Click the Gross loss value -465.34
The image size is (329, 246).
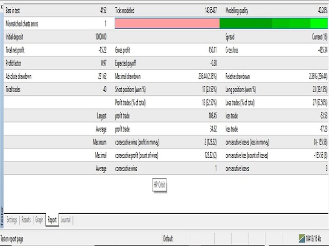pos(323,50)
